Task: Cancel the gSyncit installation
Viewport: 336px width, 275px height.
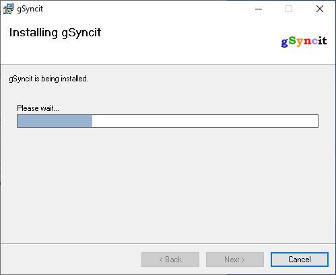Action: [300, 260]
